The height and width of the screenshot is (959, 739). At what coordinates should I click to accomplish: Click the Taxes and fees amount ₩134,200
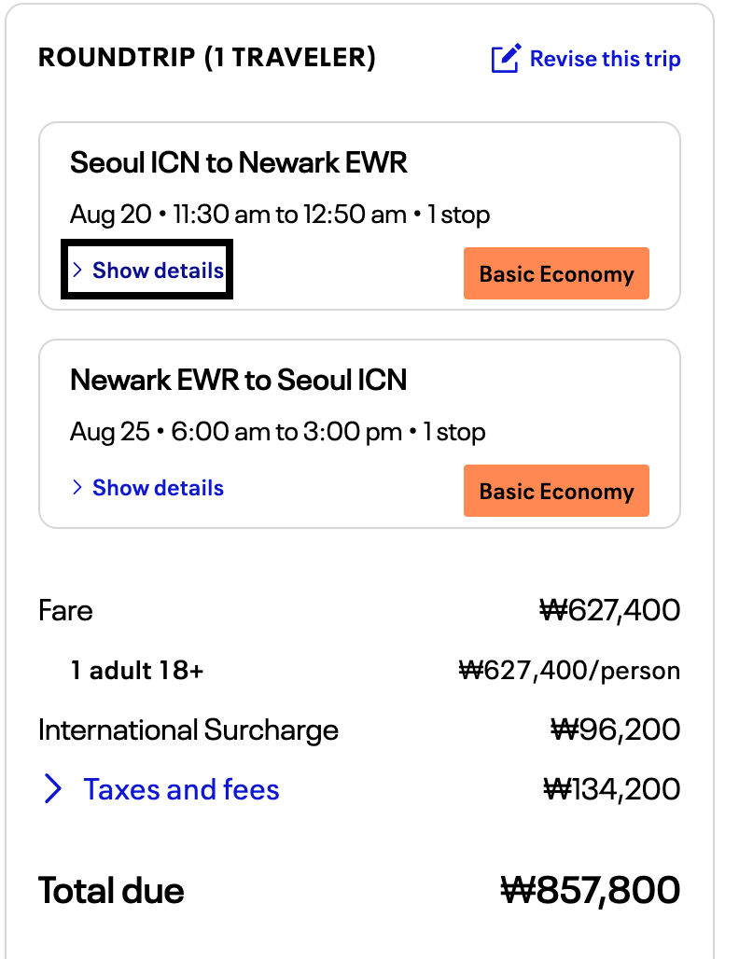click(611, 789)
